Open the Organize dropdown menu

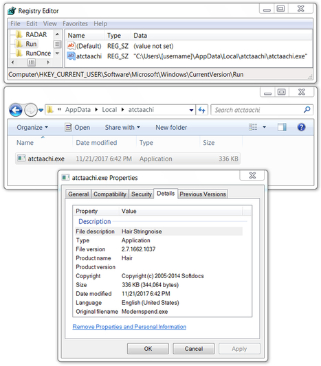click(x=32, y=128)
